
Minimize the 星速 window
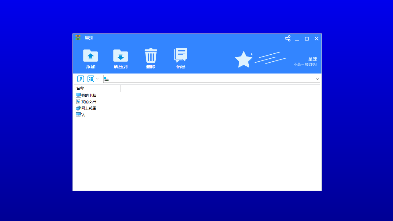297,39
